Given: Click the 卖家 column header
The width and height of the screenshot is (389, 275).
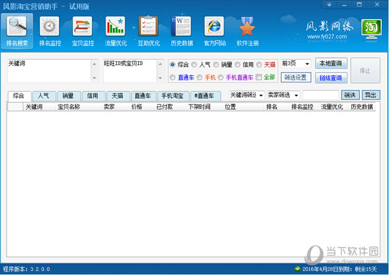Looking at the screenshot, I should pos(114,107).
